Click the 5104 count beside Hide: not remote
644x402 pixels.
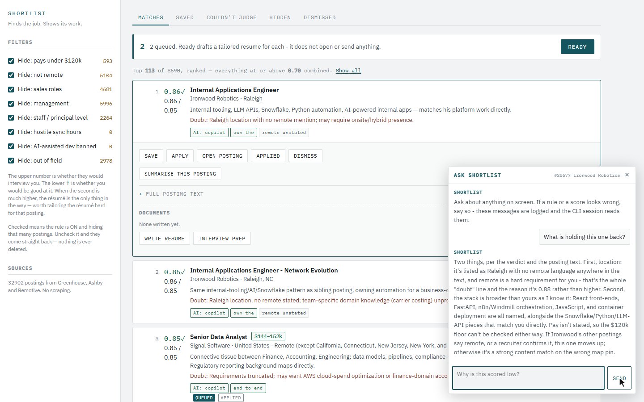coord(106,75)
